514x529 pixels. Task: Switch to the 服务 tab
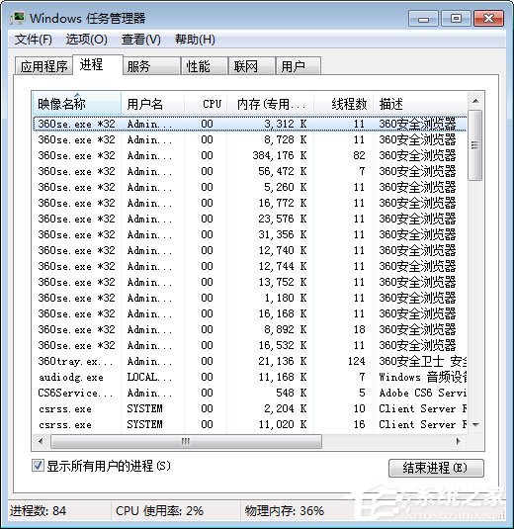pos(151,66)
